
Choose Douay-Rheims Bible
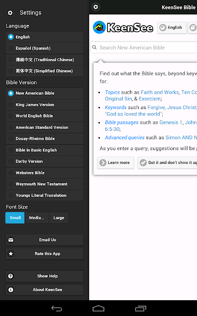(44, 139)
